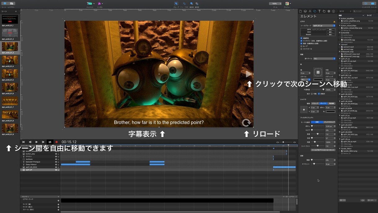Click the MP4 選択 button
Image resolution: width=378 pixels, height=213 pixels.
click(331, 29)
